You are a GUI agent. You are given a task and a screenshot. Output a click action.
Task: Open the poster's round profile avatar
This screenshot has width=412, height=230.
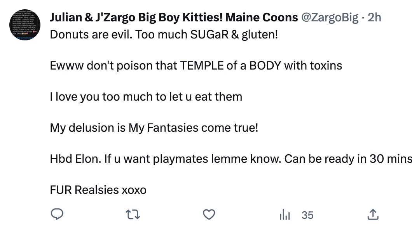click(24, 24)
